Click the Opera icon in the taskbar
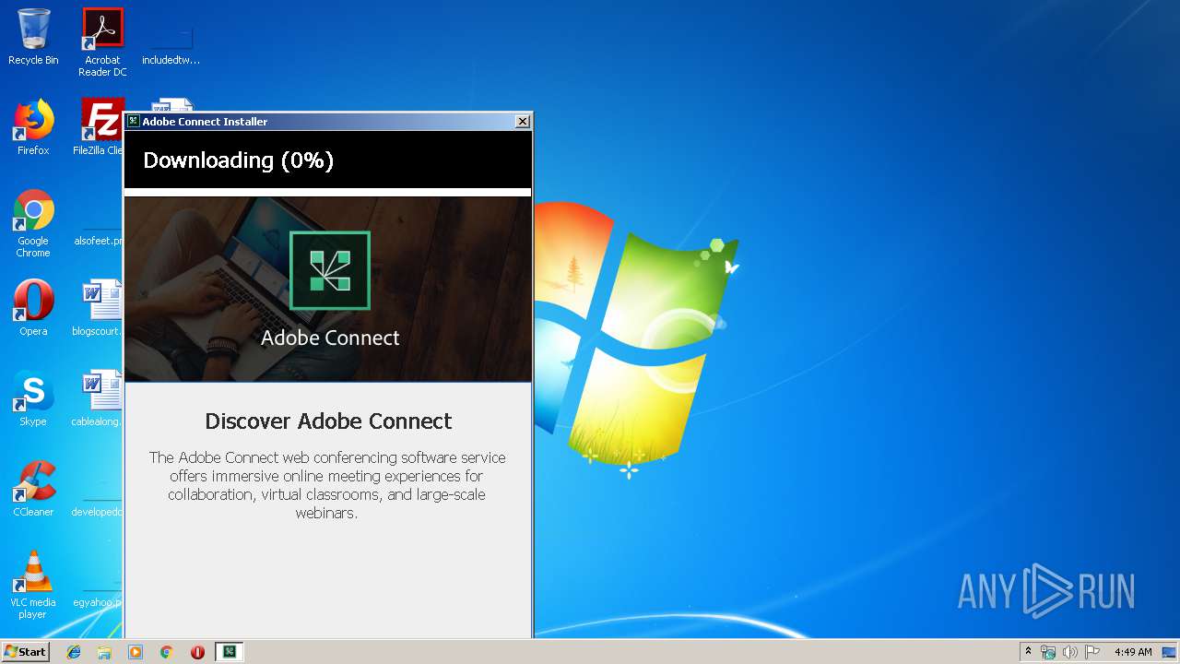The image size is (1180, 664). 197,652
